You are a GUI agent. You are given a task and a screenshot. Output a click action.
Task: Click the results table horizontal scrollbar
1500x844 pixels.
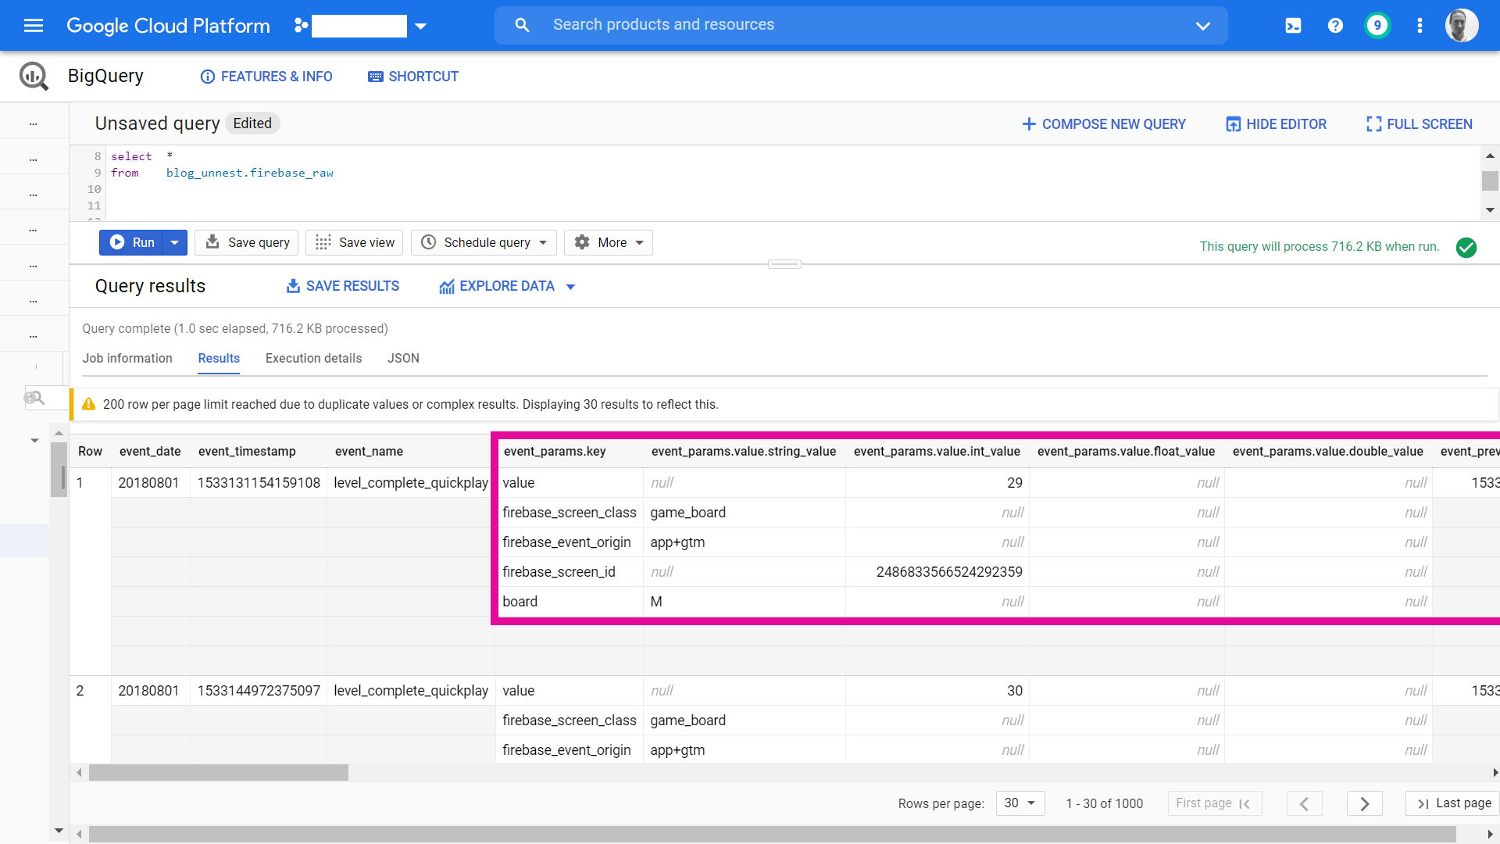[x=219, y=773]
